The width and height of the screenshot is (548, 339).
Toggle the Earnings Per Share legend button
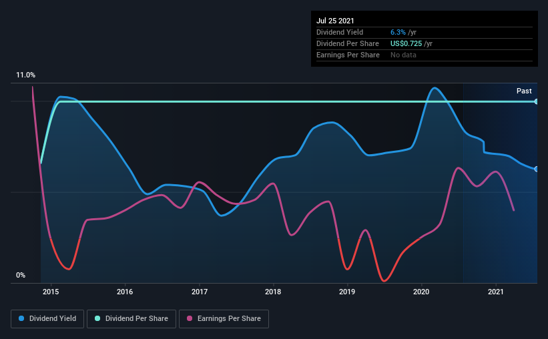(224, 319)
